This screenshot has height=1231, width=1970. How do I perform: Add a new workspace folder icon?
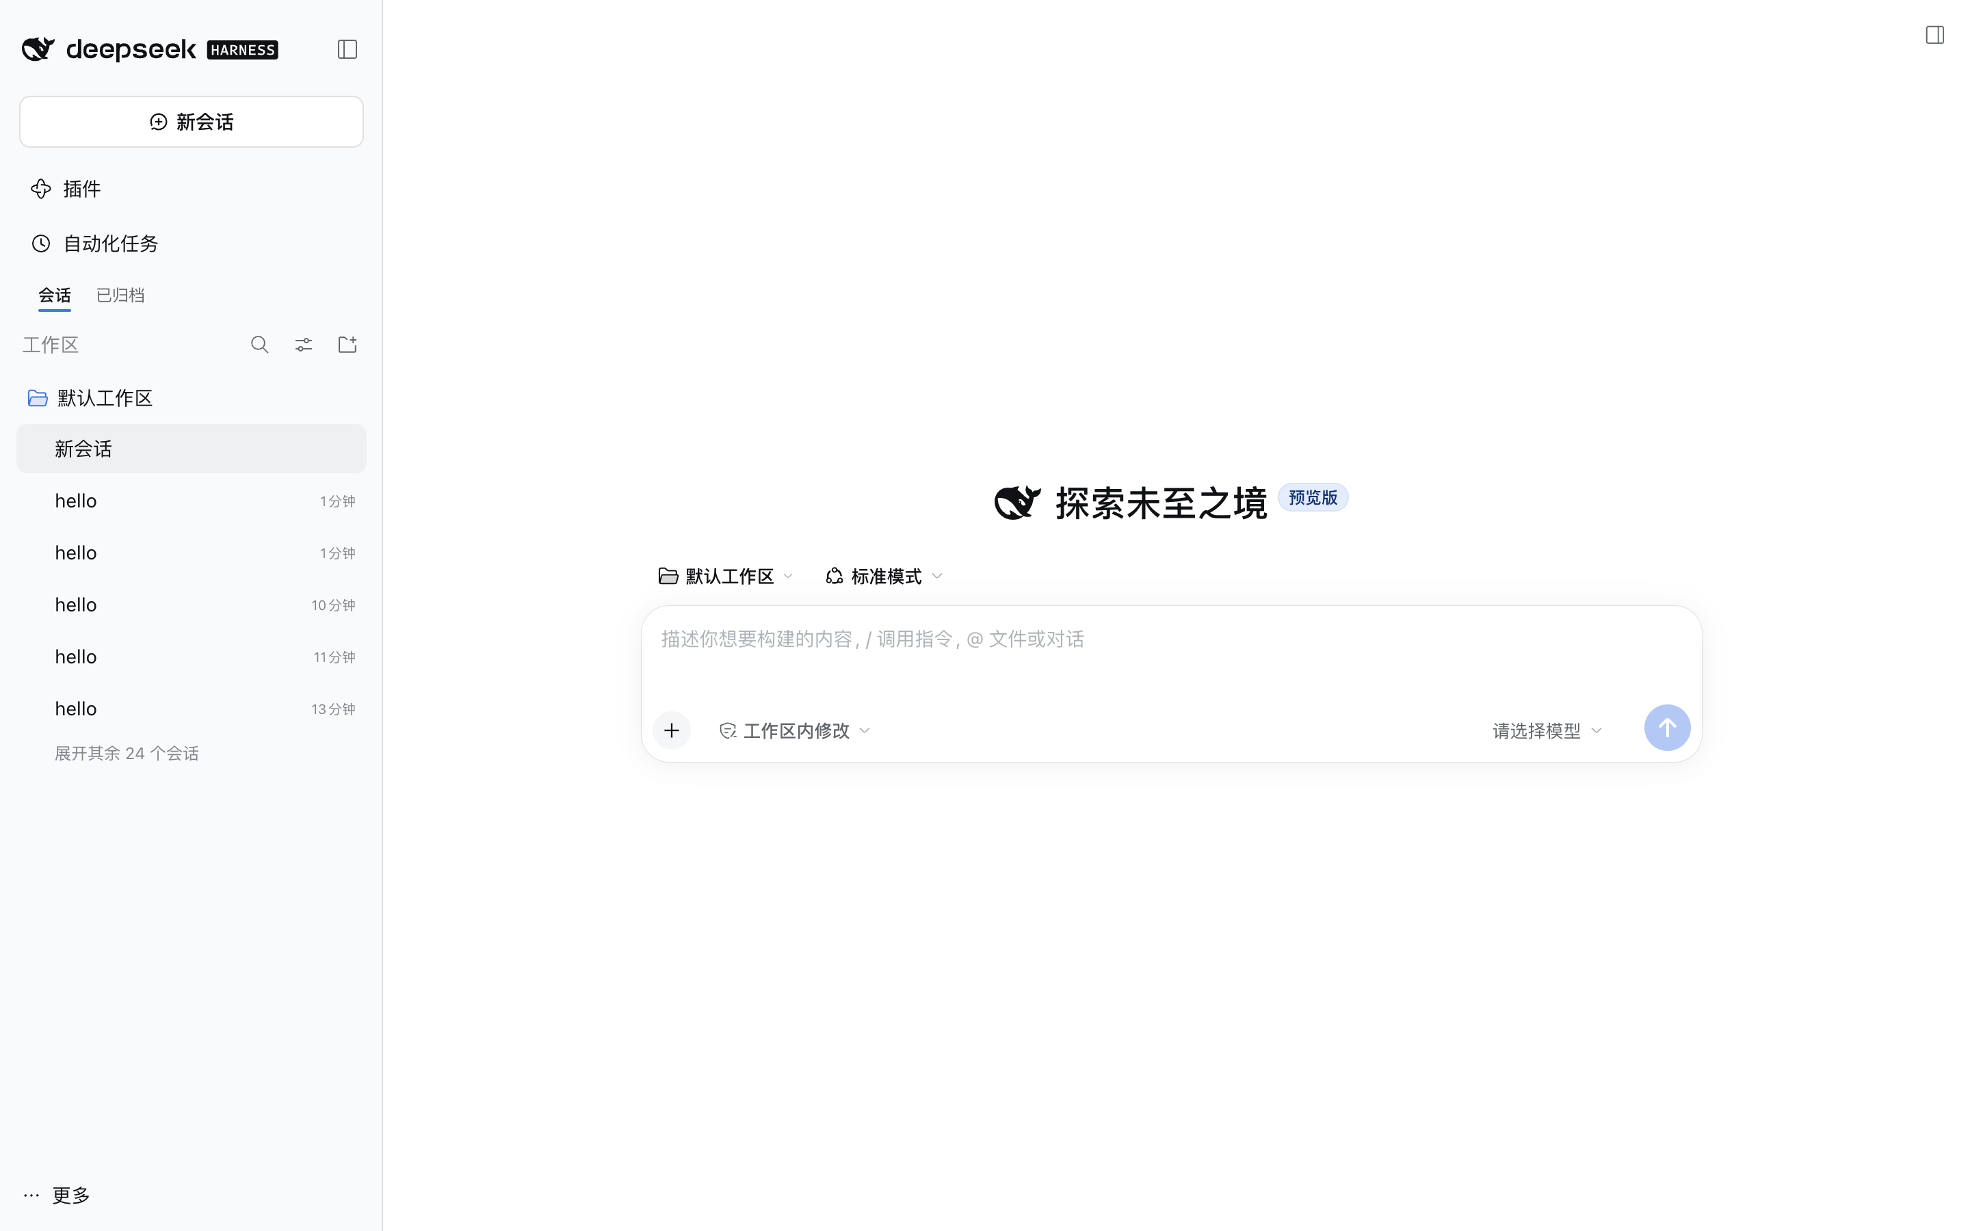[347, 345]
